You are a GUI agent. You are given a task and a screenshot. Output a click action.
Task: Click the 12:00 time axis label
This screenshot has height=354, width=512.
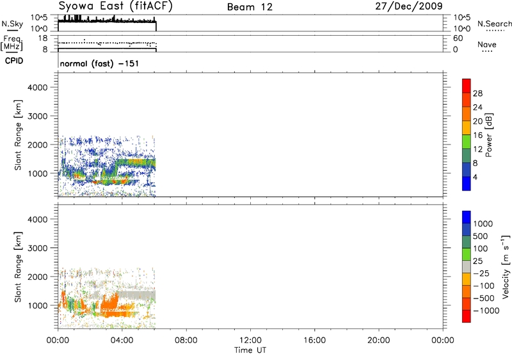pos(250,341)
